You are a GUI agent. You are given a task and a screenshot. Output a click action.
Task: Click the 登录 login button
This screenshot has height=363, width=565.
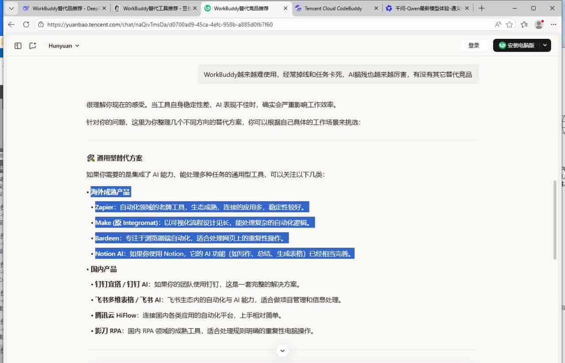pos(474,45)
